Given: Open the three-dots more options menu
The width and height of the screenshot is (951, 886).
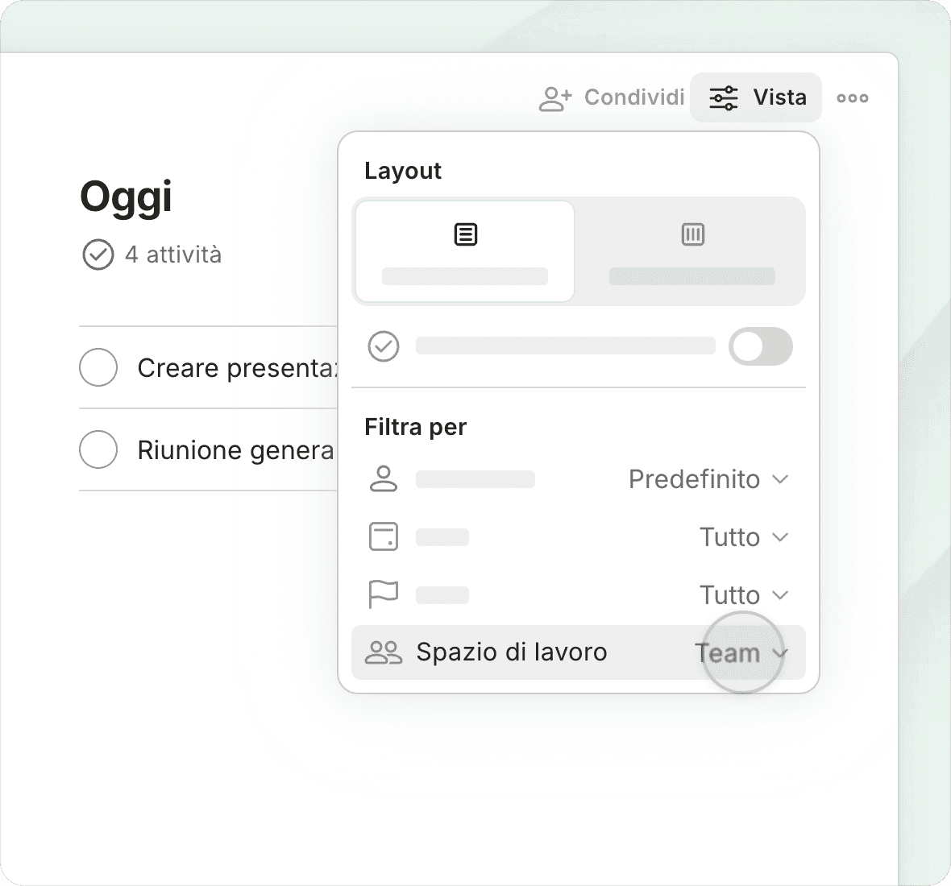Looking at the screenshot, I should [852, 98].
